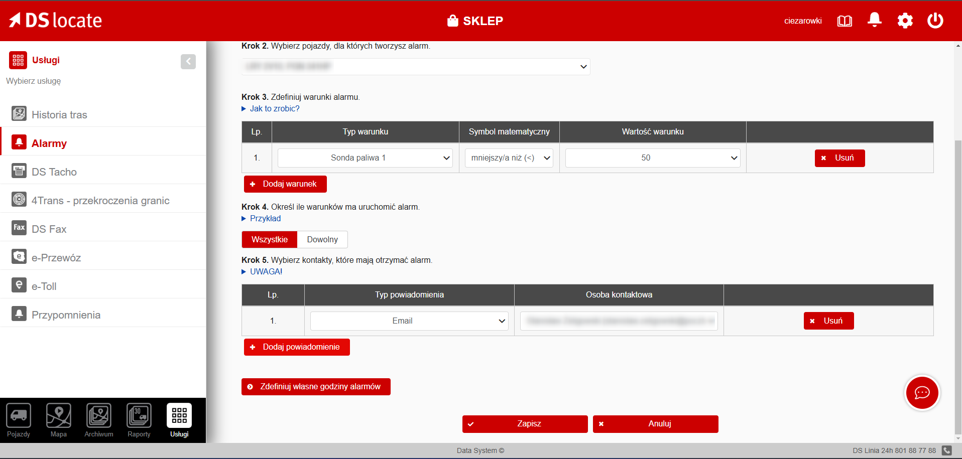The image size is (962, 459).
Task: Click the phone icon in footer
Action: tap(947, 450)
